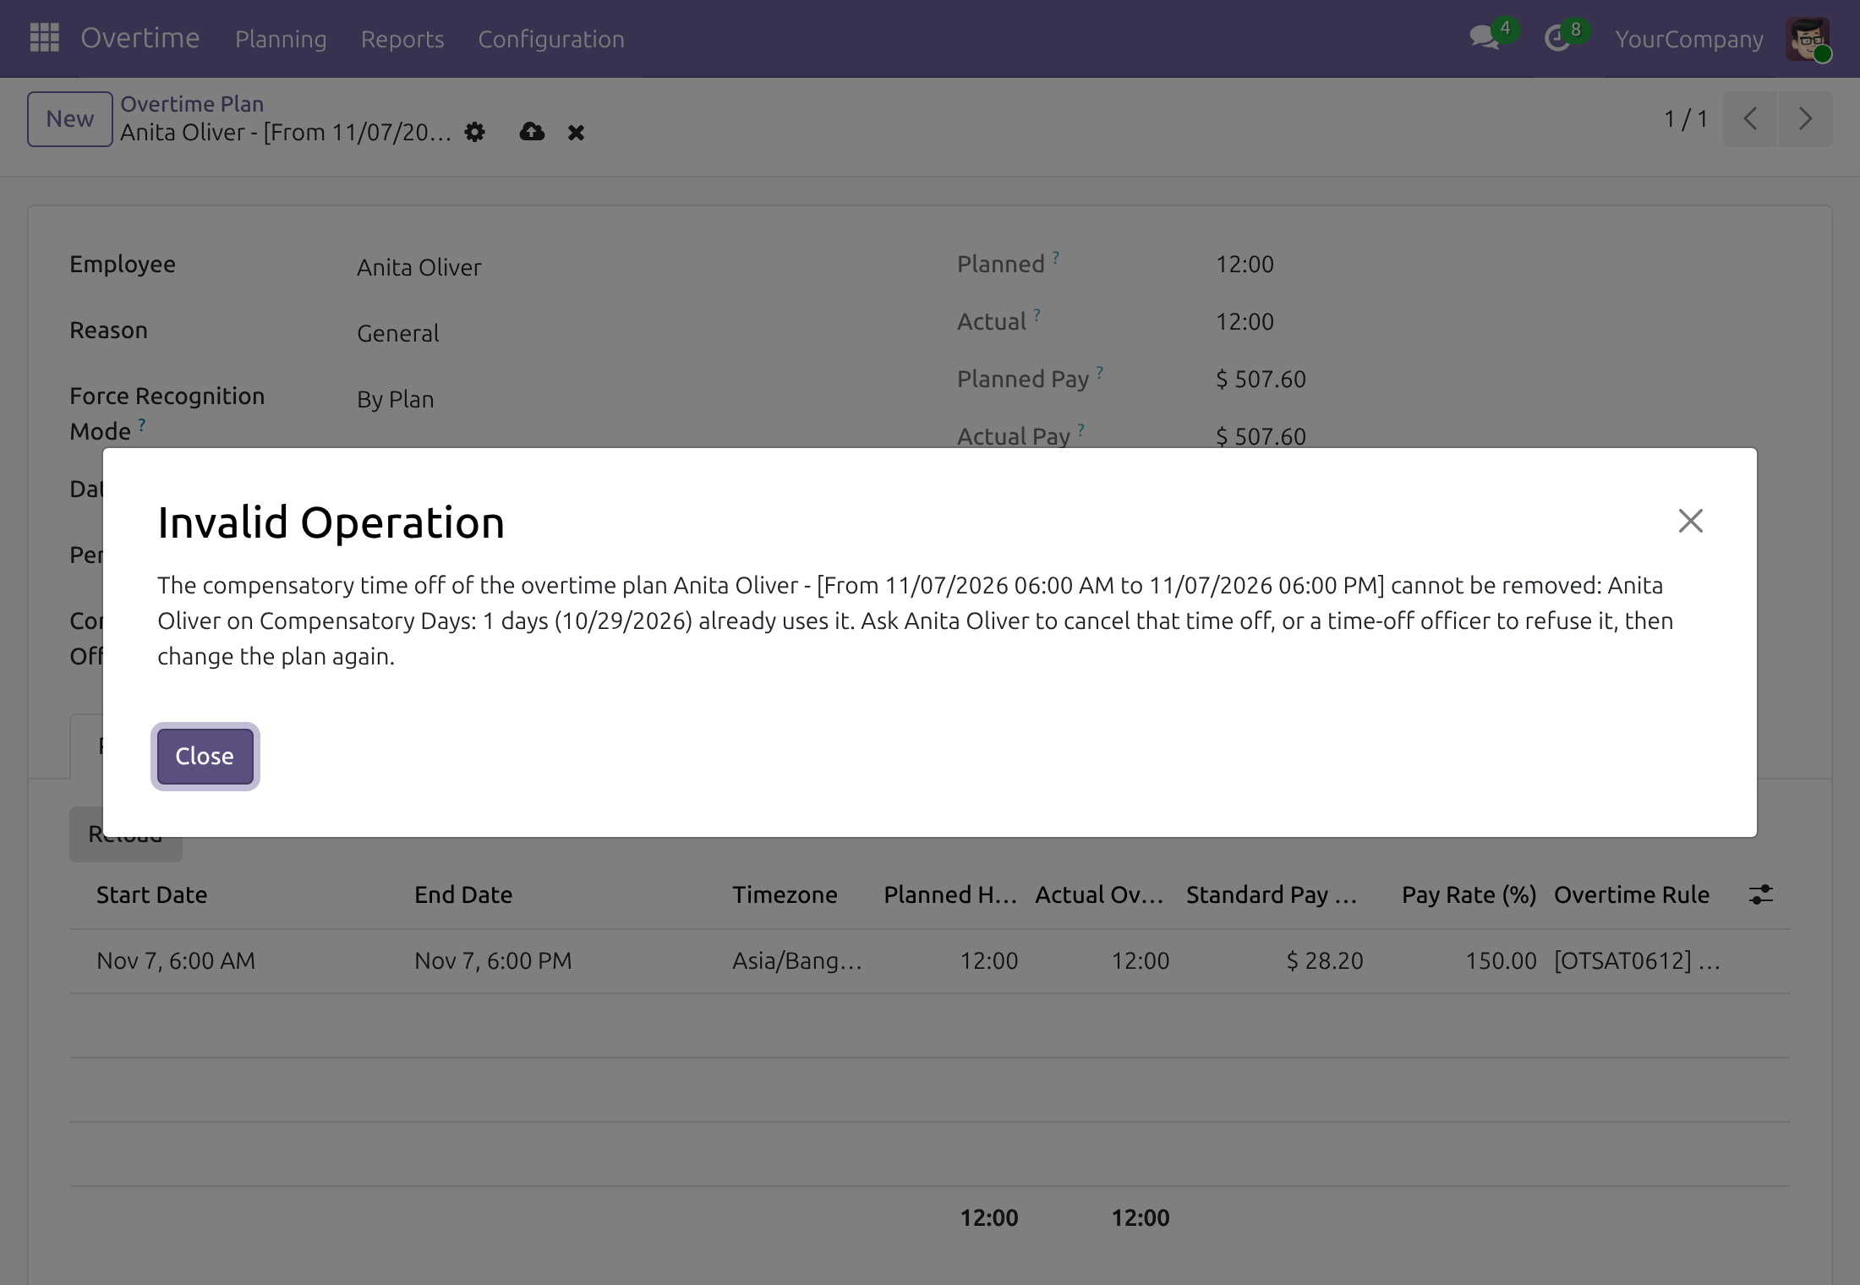Open the Configuration menu
The height and width of the screenshot is (1285, 1860).
pyautogui.click(x=551, y=39)
